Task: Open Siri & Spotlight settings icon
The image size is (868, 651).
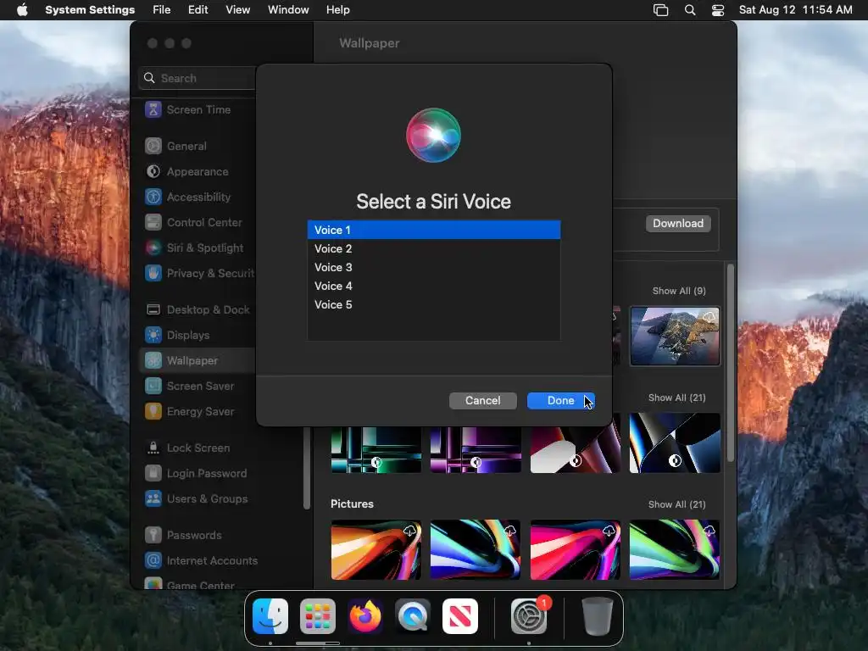Action: pyautogui.click(x=153, y=248)
